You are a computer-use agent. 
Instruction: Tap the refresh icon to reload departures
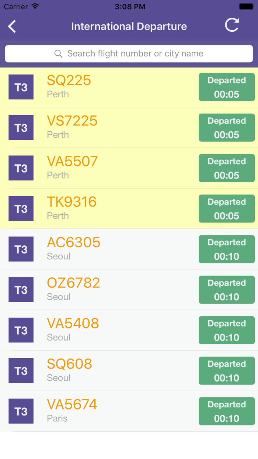(232, 26)
